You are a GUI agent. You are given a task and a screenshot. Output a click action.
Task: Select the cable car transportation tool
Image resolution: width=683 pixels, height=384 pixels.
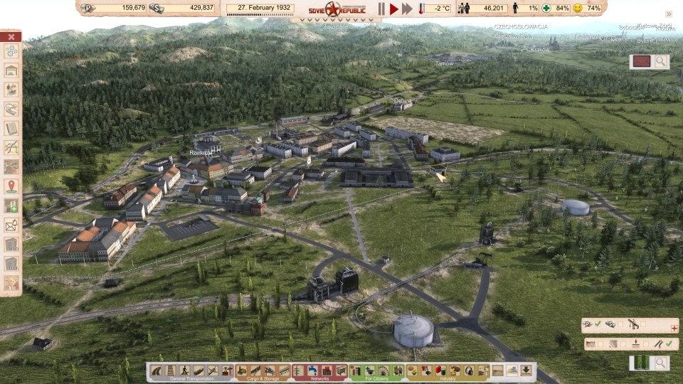click(228, 370)
